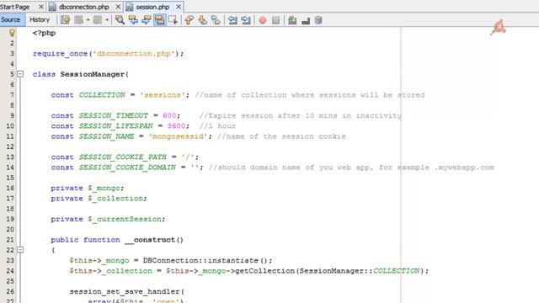The height and width of the screenshot is (303, 539).
Task: Toggle rectangular selection mode
Action: click(173, 20)
